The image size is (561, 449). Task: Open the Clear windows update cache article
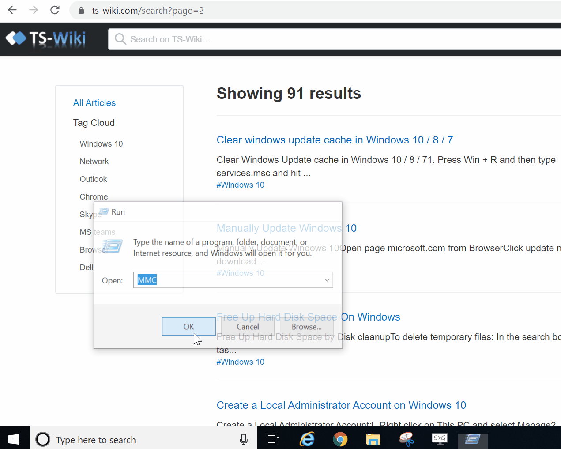pyautogui.click(x=335, y=140)
